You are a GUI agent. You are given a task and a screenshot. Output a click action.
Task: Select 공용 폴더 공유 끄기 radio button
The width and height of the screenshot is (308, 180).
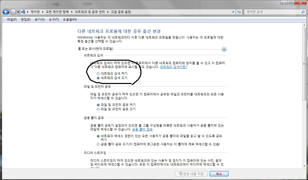tap(98, 145)
